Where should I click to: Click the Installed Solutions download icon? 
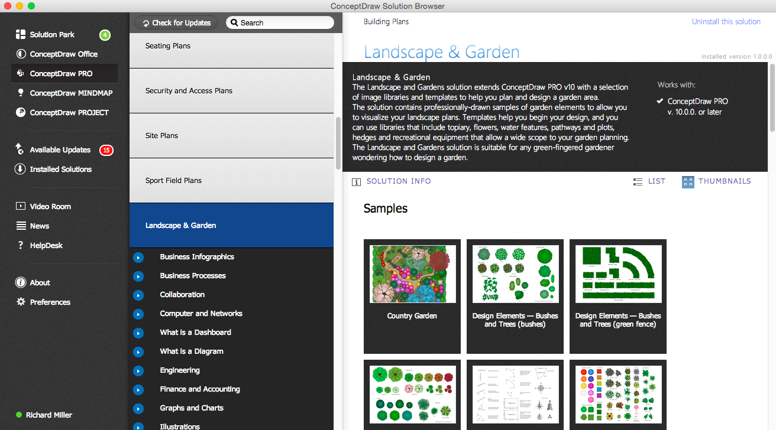[x=21, y=170]
